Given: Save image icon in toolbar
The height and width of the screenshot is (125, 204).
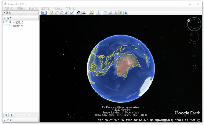Looking at the screenshot, I should tap(116, 13).
